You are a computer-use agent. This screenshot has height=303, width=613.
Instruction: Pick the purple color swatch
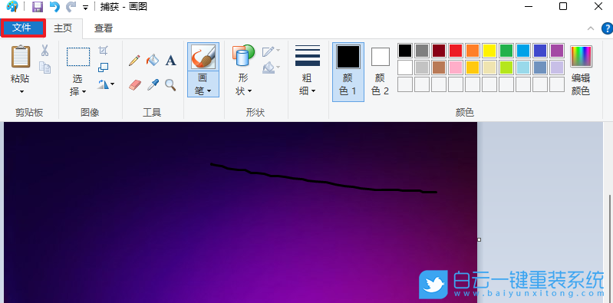point(557,51)
